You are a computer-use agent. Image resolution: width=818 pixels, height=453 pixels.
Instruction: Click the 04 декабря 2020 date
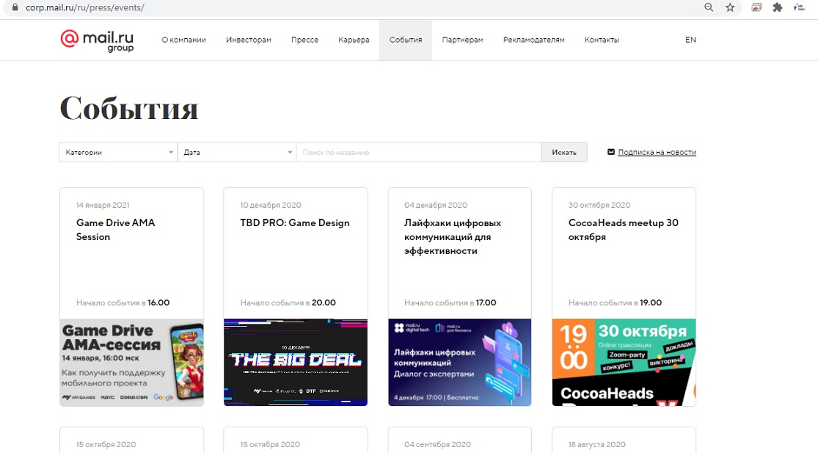click(436, 205)
